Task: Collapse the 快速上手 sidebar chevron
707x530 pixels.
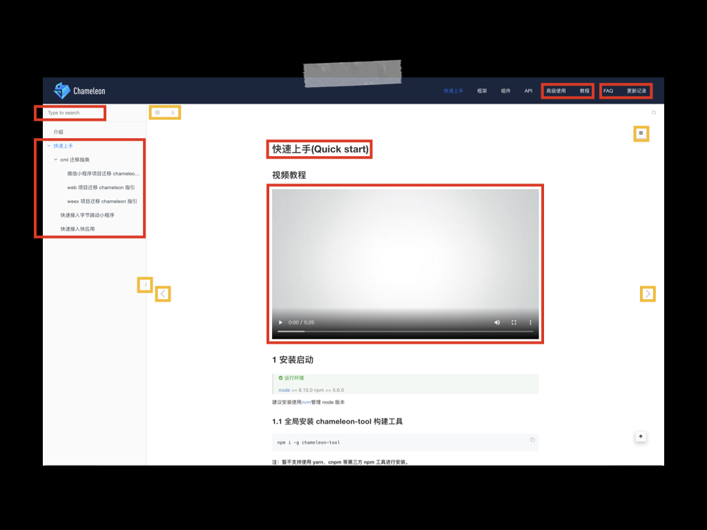Action: click(49, 146)
